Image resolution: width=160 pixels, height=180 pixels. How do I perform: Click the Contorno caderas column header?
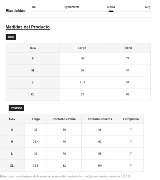pos(100,119)
